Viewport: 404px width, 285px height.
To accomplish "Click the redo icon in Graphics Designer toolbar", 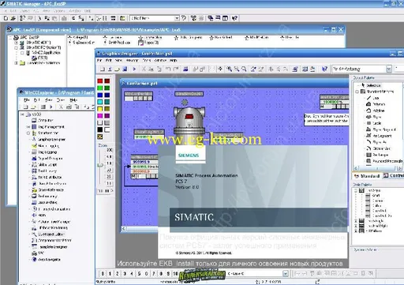I will pos(175,69).
